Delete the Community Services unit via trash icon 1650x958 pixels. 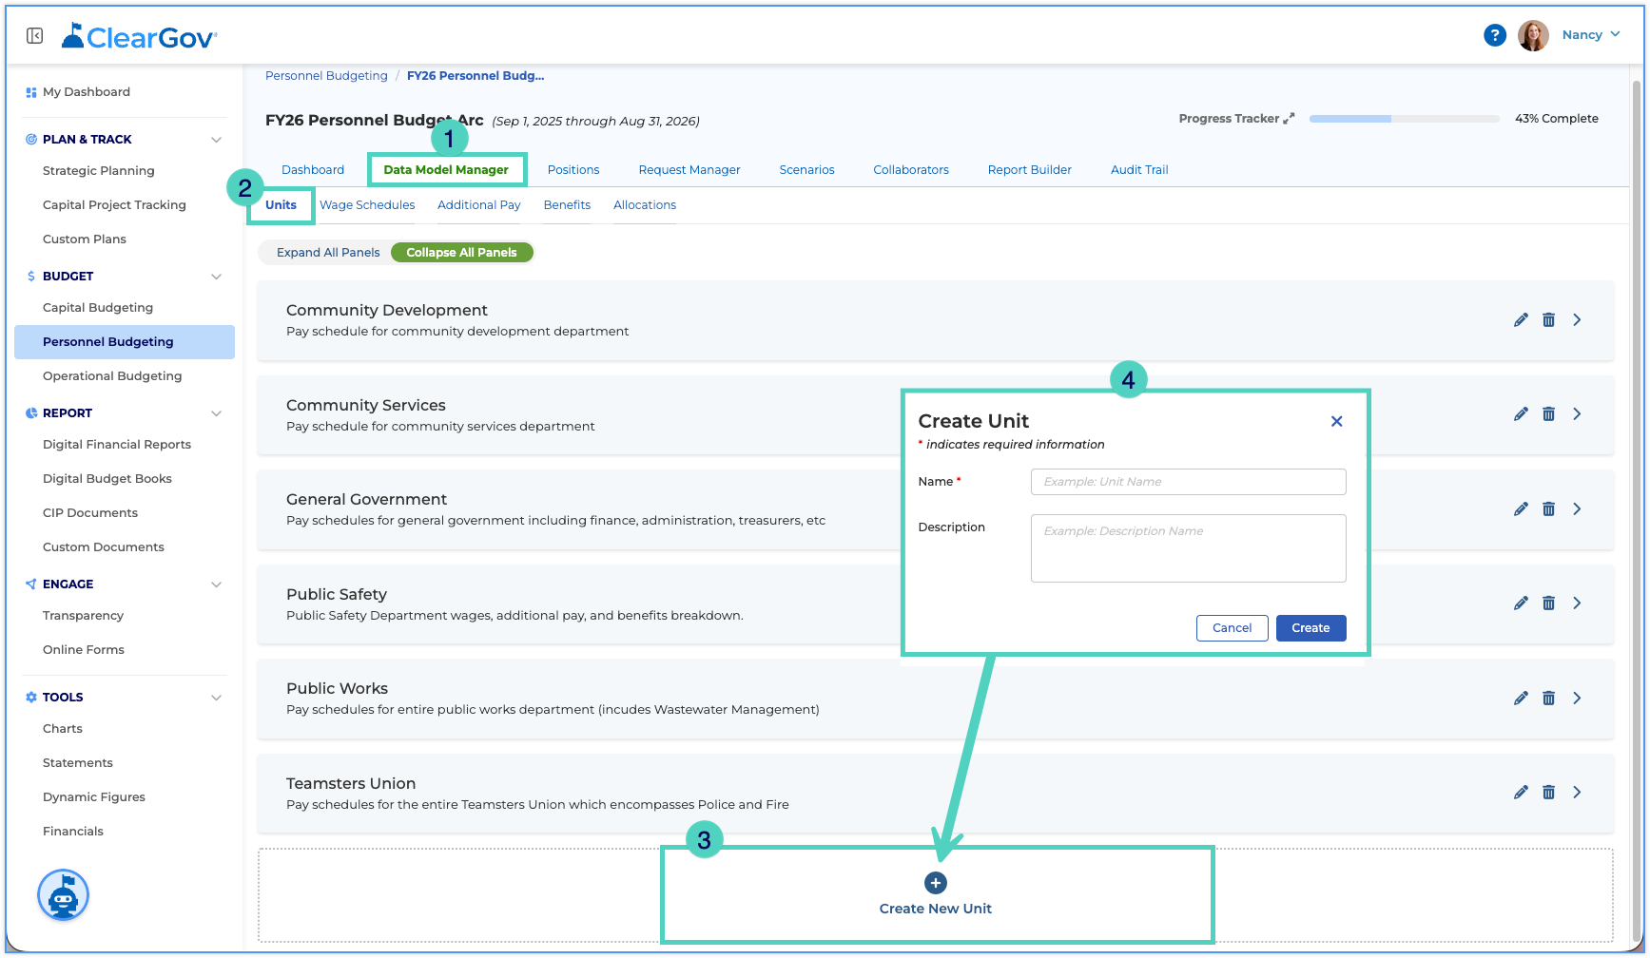pos(1548,414)
